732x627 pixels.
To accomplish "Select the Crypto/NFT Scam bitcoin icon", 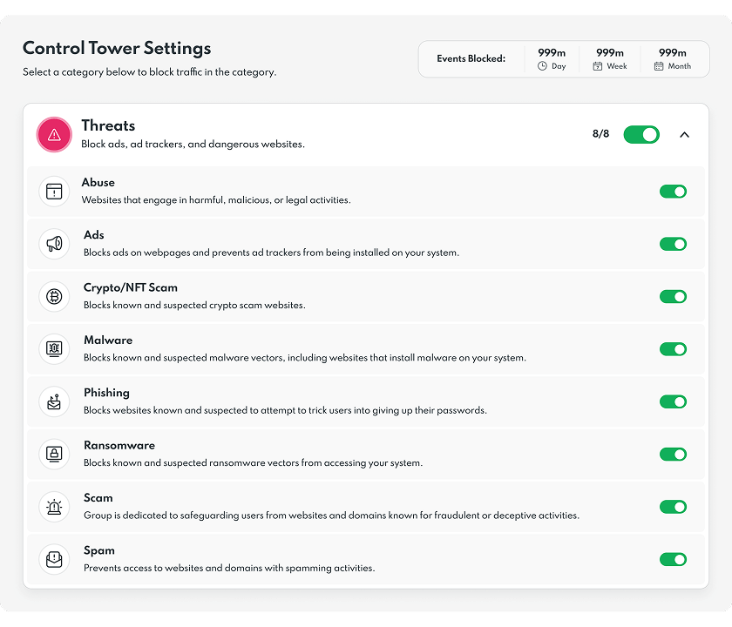I will (x=54, y=296).
